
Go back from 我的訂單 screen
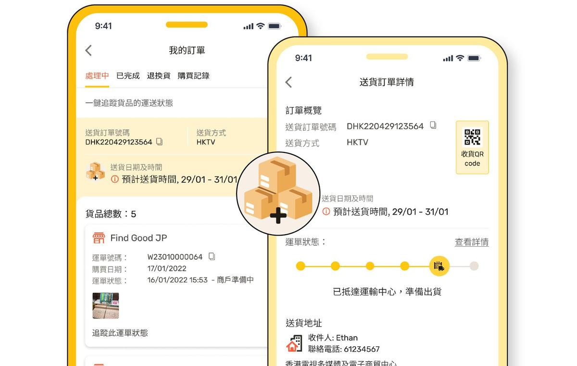[x=88, y=50]
